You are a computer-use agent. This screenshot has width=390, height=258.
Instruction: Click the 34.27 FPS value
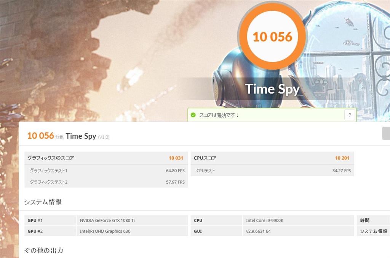coord(342,171)
